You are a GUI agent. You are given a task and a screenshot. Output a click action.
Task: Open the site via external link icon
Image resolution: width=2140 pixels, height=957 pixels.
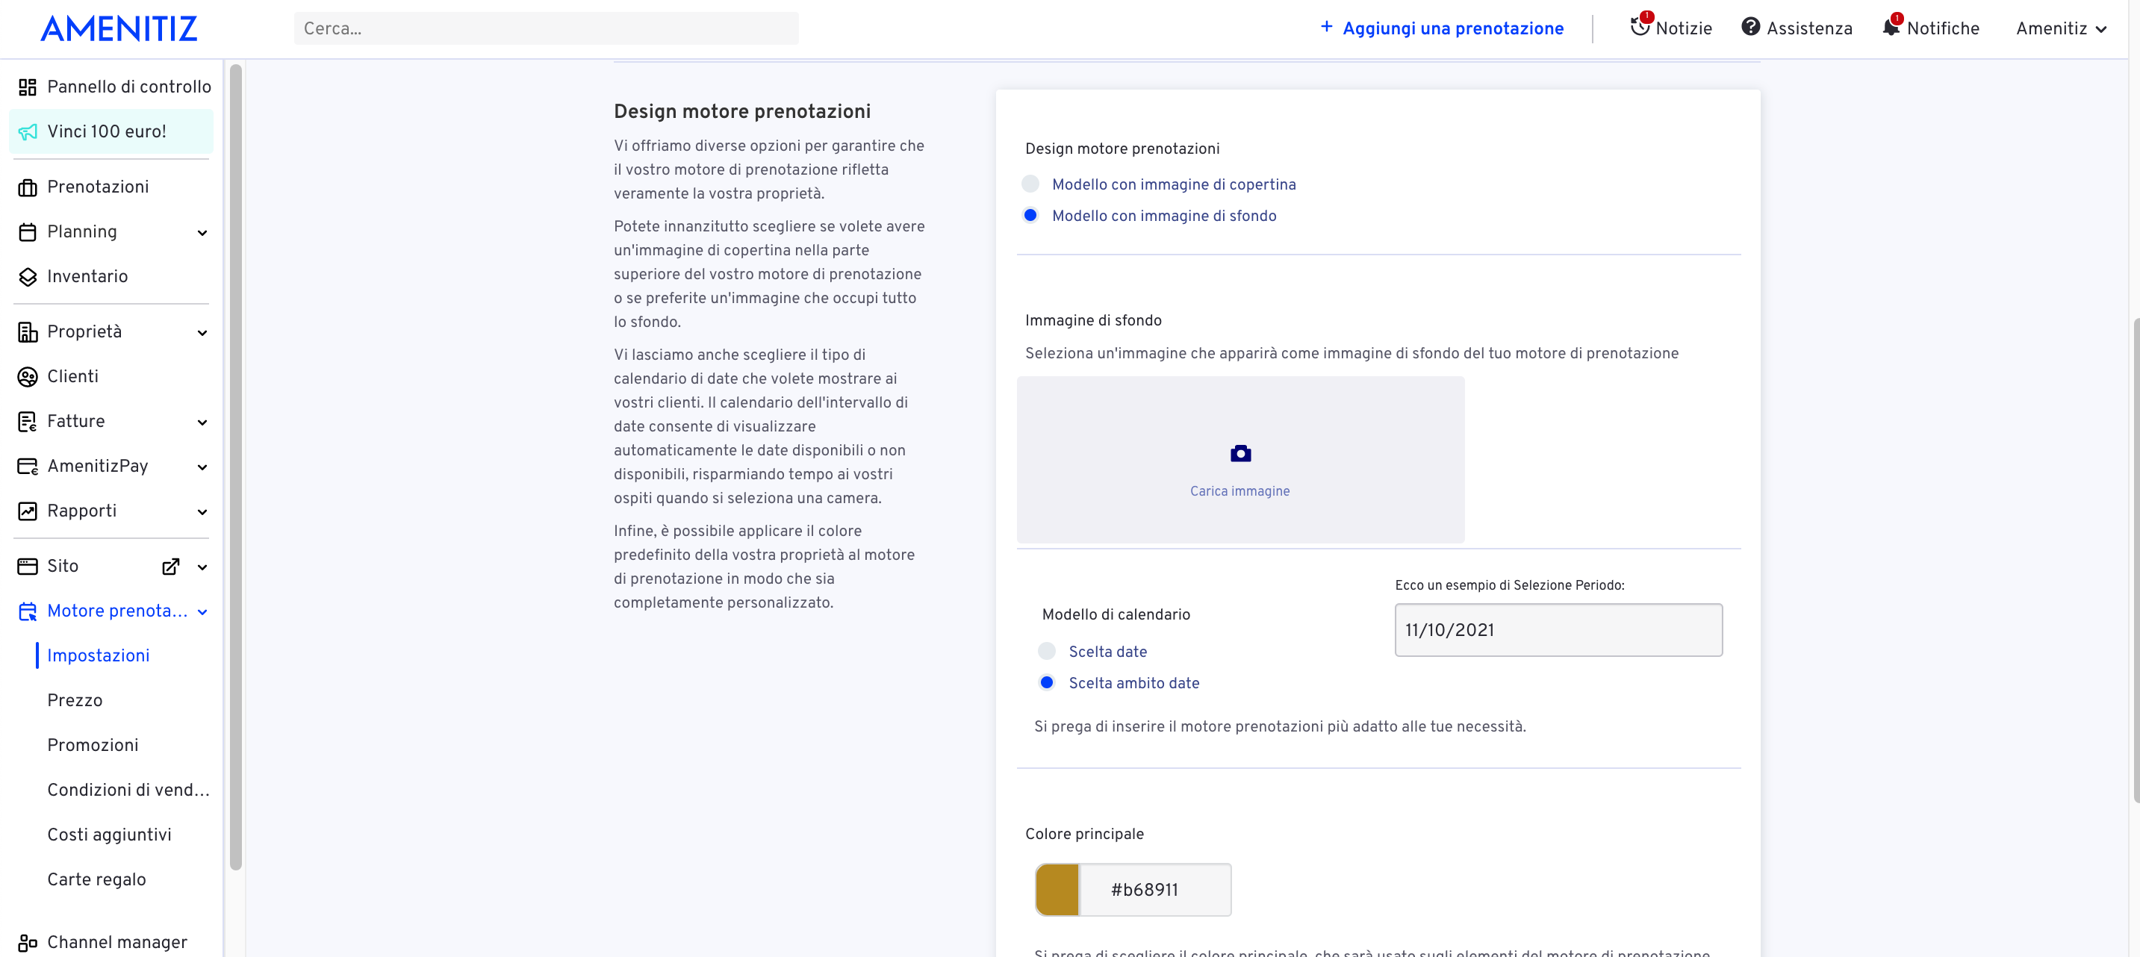tap(170, 567)
